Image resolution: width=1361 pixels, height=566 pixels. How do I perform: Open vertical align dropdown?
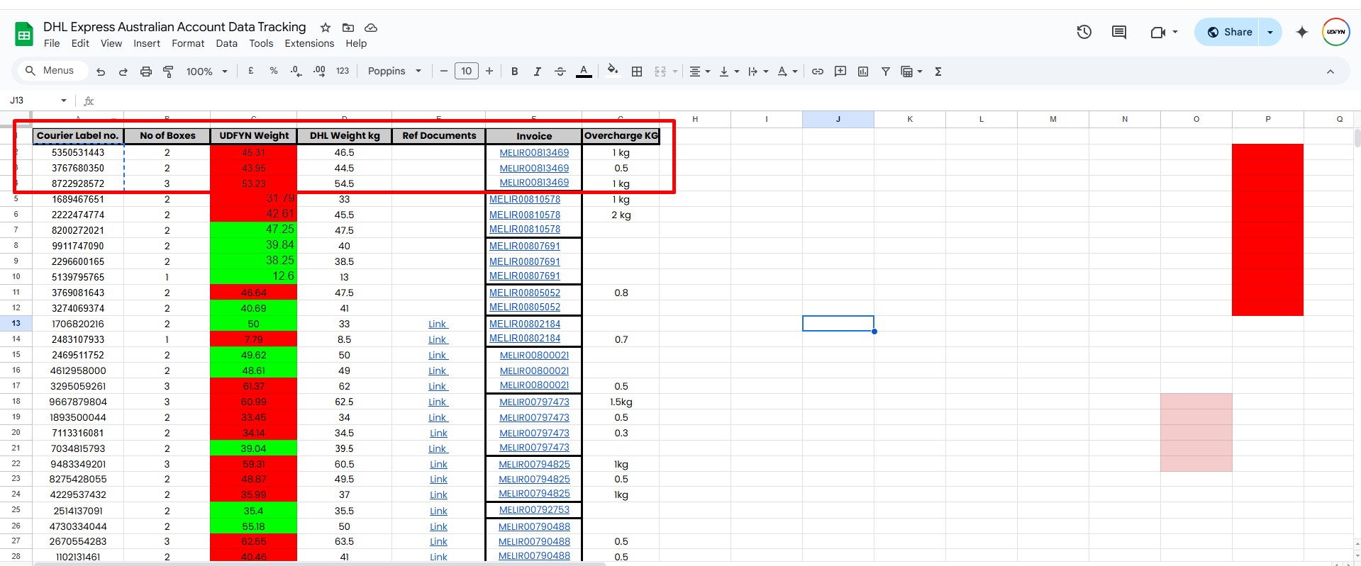(x=729, y=71)
